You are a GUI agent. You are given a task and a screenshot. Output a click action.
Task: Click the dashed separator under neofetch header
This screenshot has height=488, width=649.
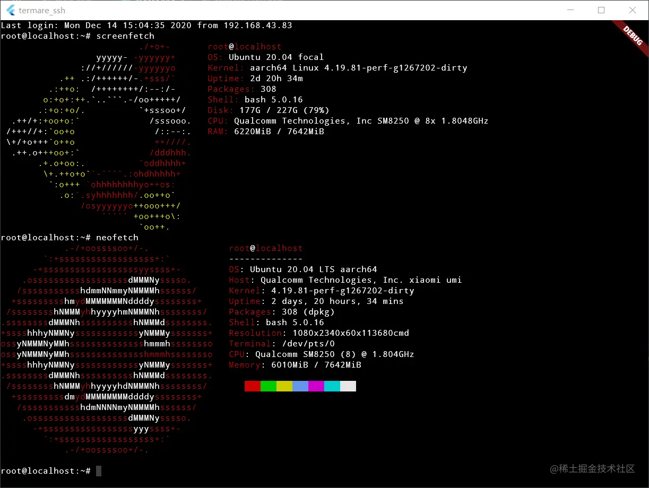[x=266, y=259]
